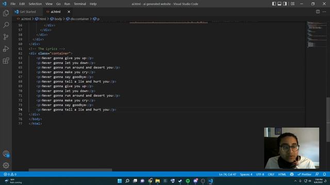This screenshot has width=330, height=185.
Task: Click the Split Editor Right icon
Action: tap(318, 12)
